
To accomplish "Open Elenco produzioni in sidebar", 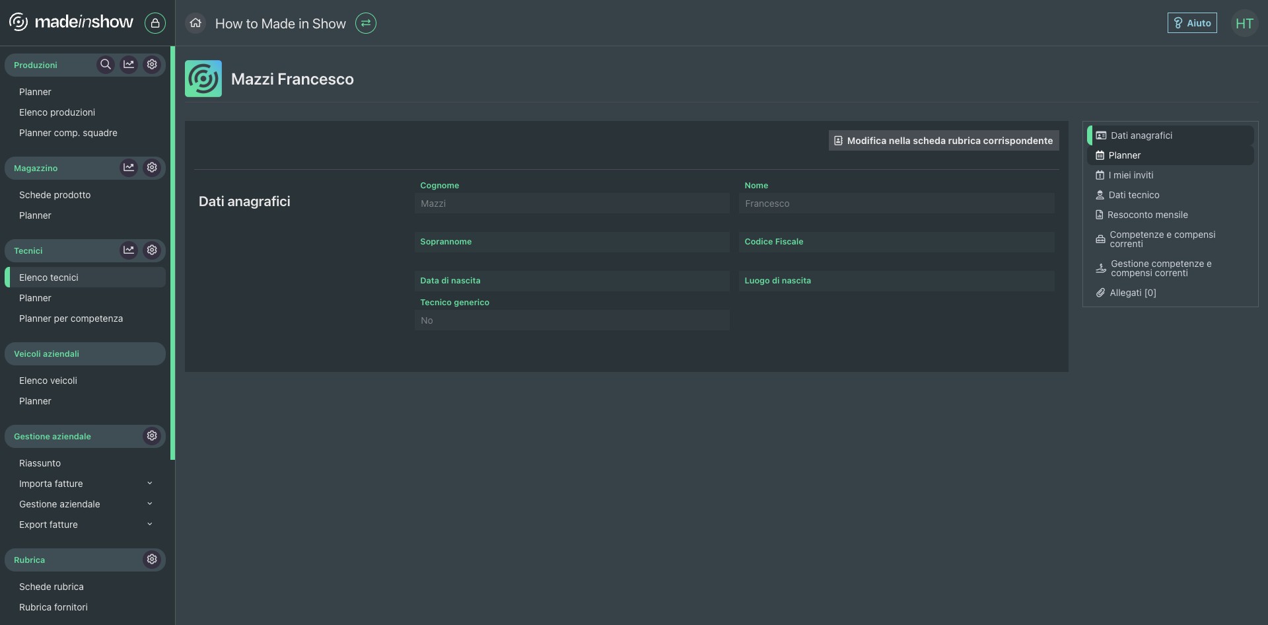I will [57, 112].
